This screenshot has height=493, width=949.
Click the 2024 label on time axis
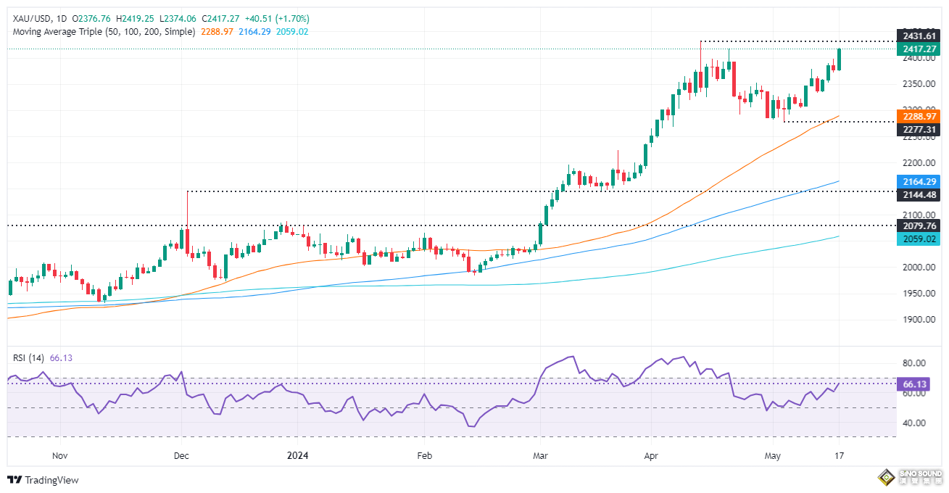[x=298, y=456]
